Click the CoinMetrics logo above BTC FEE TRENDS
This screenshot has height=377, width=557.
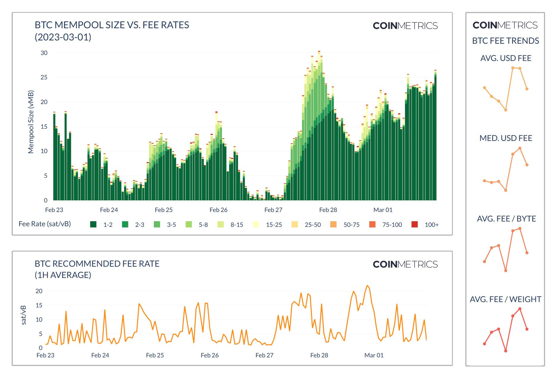pos(505,25)
